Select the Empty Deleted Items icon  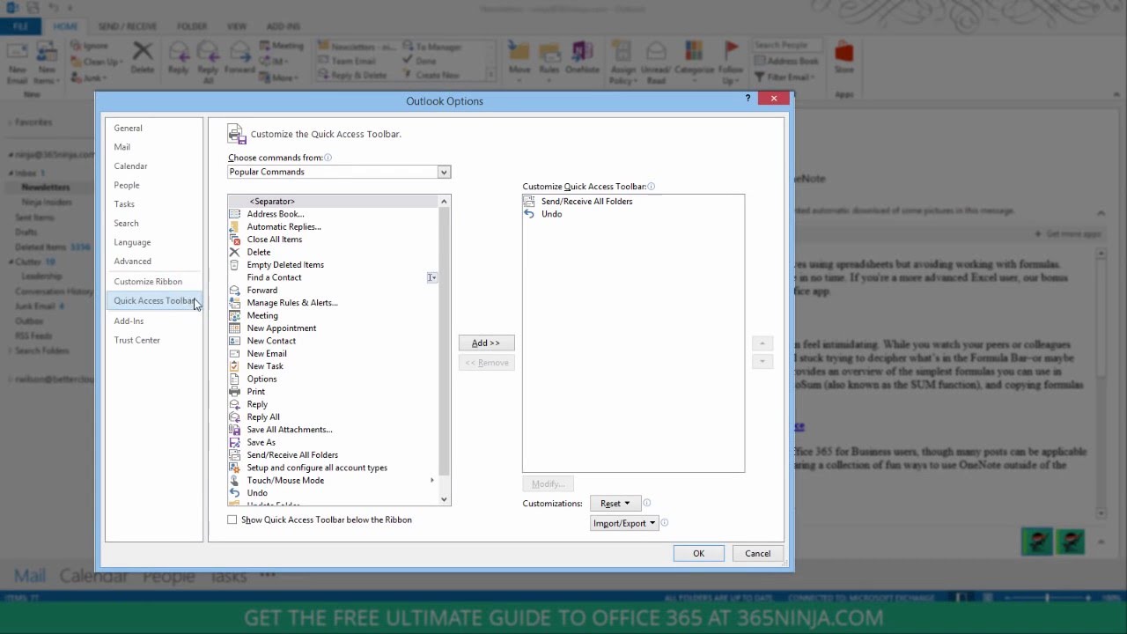click(x=234, y=264)
